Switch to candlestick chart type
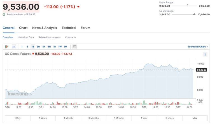This screenshot has height=124, width=215. (7, 47)
